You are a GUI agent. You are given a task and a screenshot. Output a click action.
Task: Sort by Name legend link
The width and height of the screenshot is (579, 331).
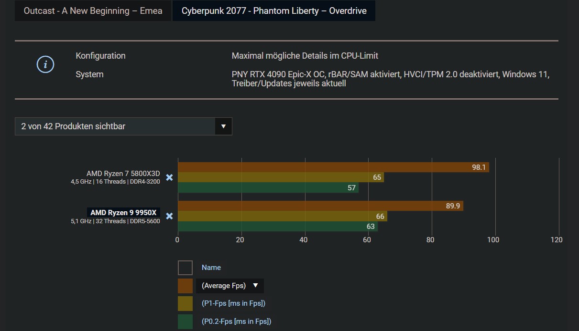211,268
